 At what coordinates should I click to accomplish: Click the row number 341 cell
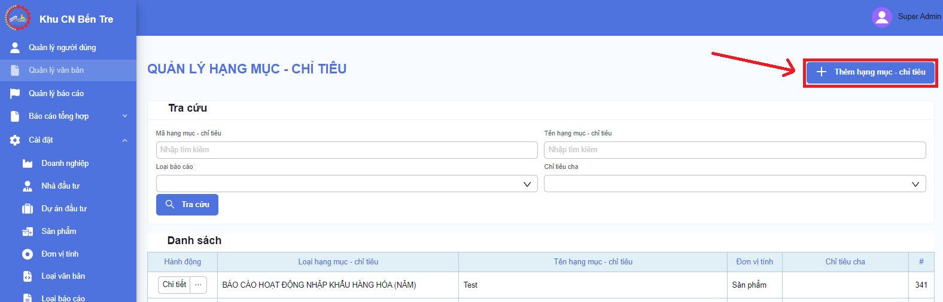(x=921, y=285)
